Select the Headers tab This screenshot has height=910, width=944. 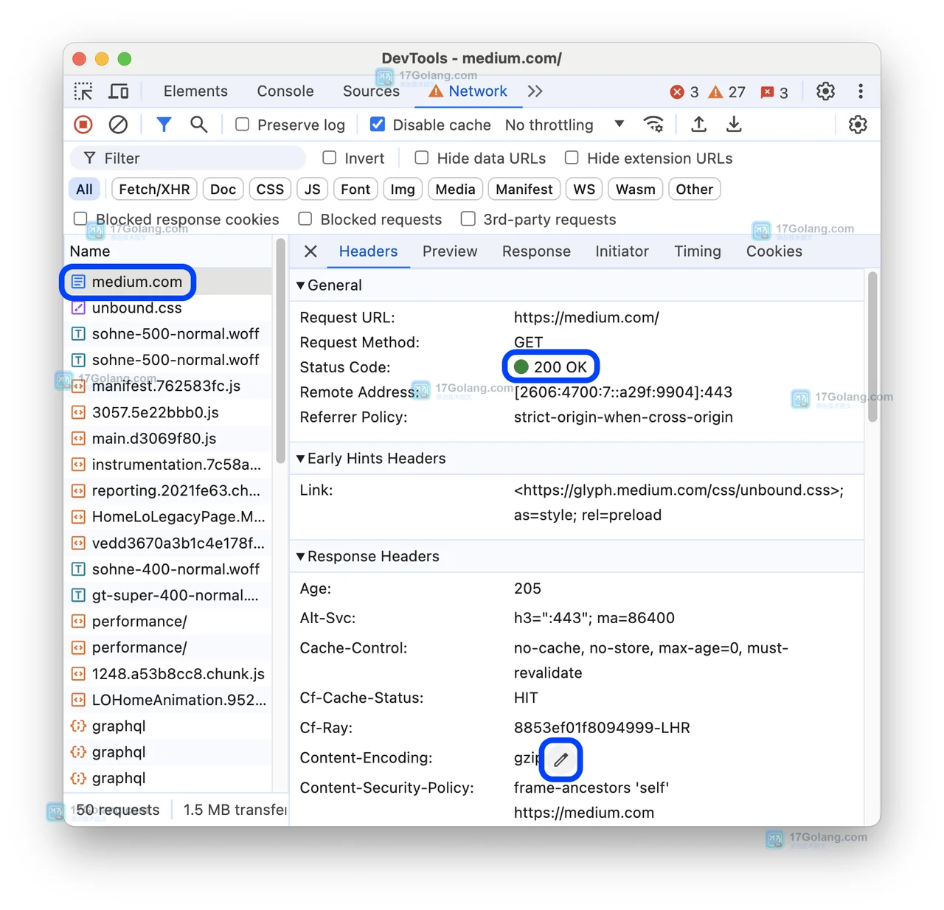368,251
